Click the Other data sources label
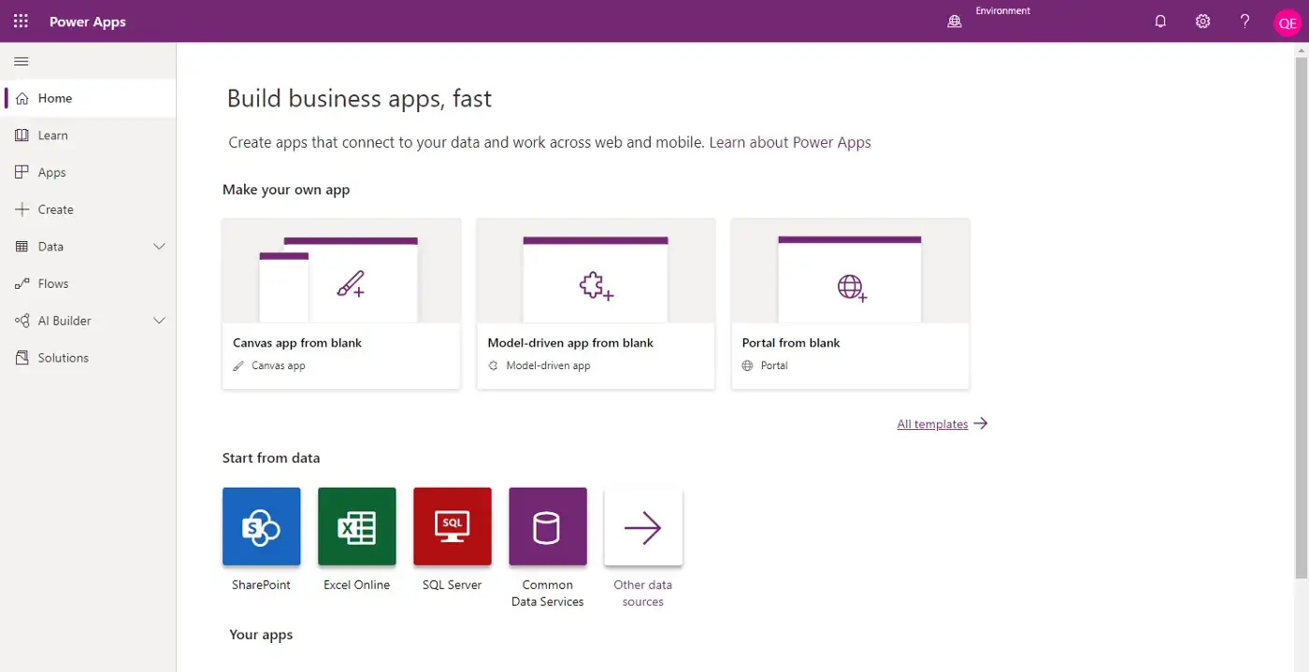Viewport: 1309px width, 672px height. click(643, 593)
